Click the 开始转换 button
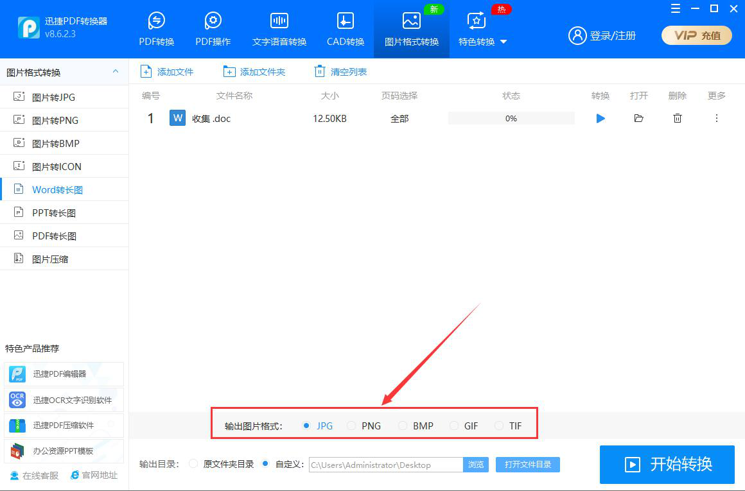Screen dimensions: 745x491 [x=667, y=465]
